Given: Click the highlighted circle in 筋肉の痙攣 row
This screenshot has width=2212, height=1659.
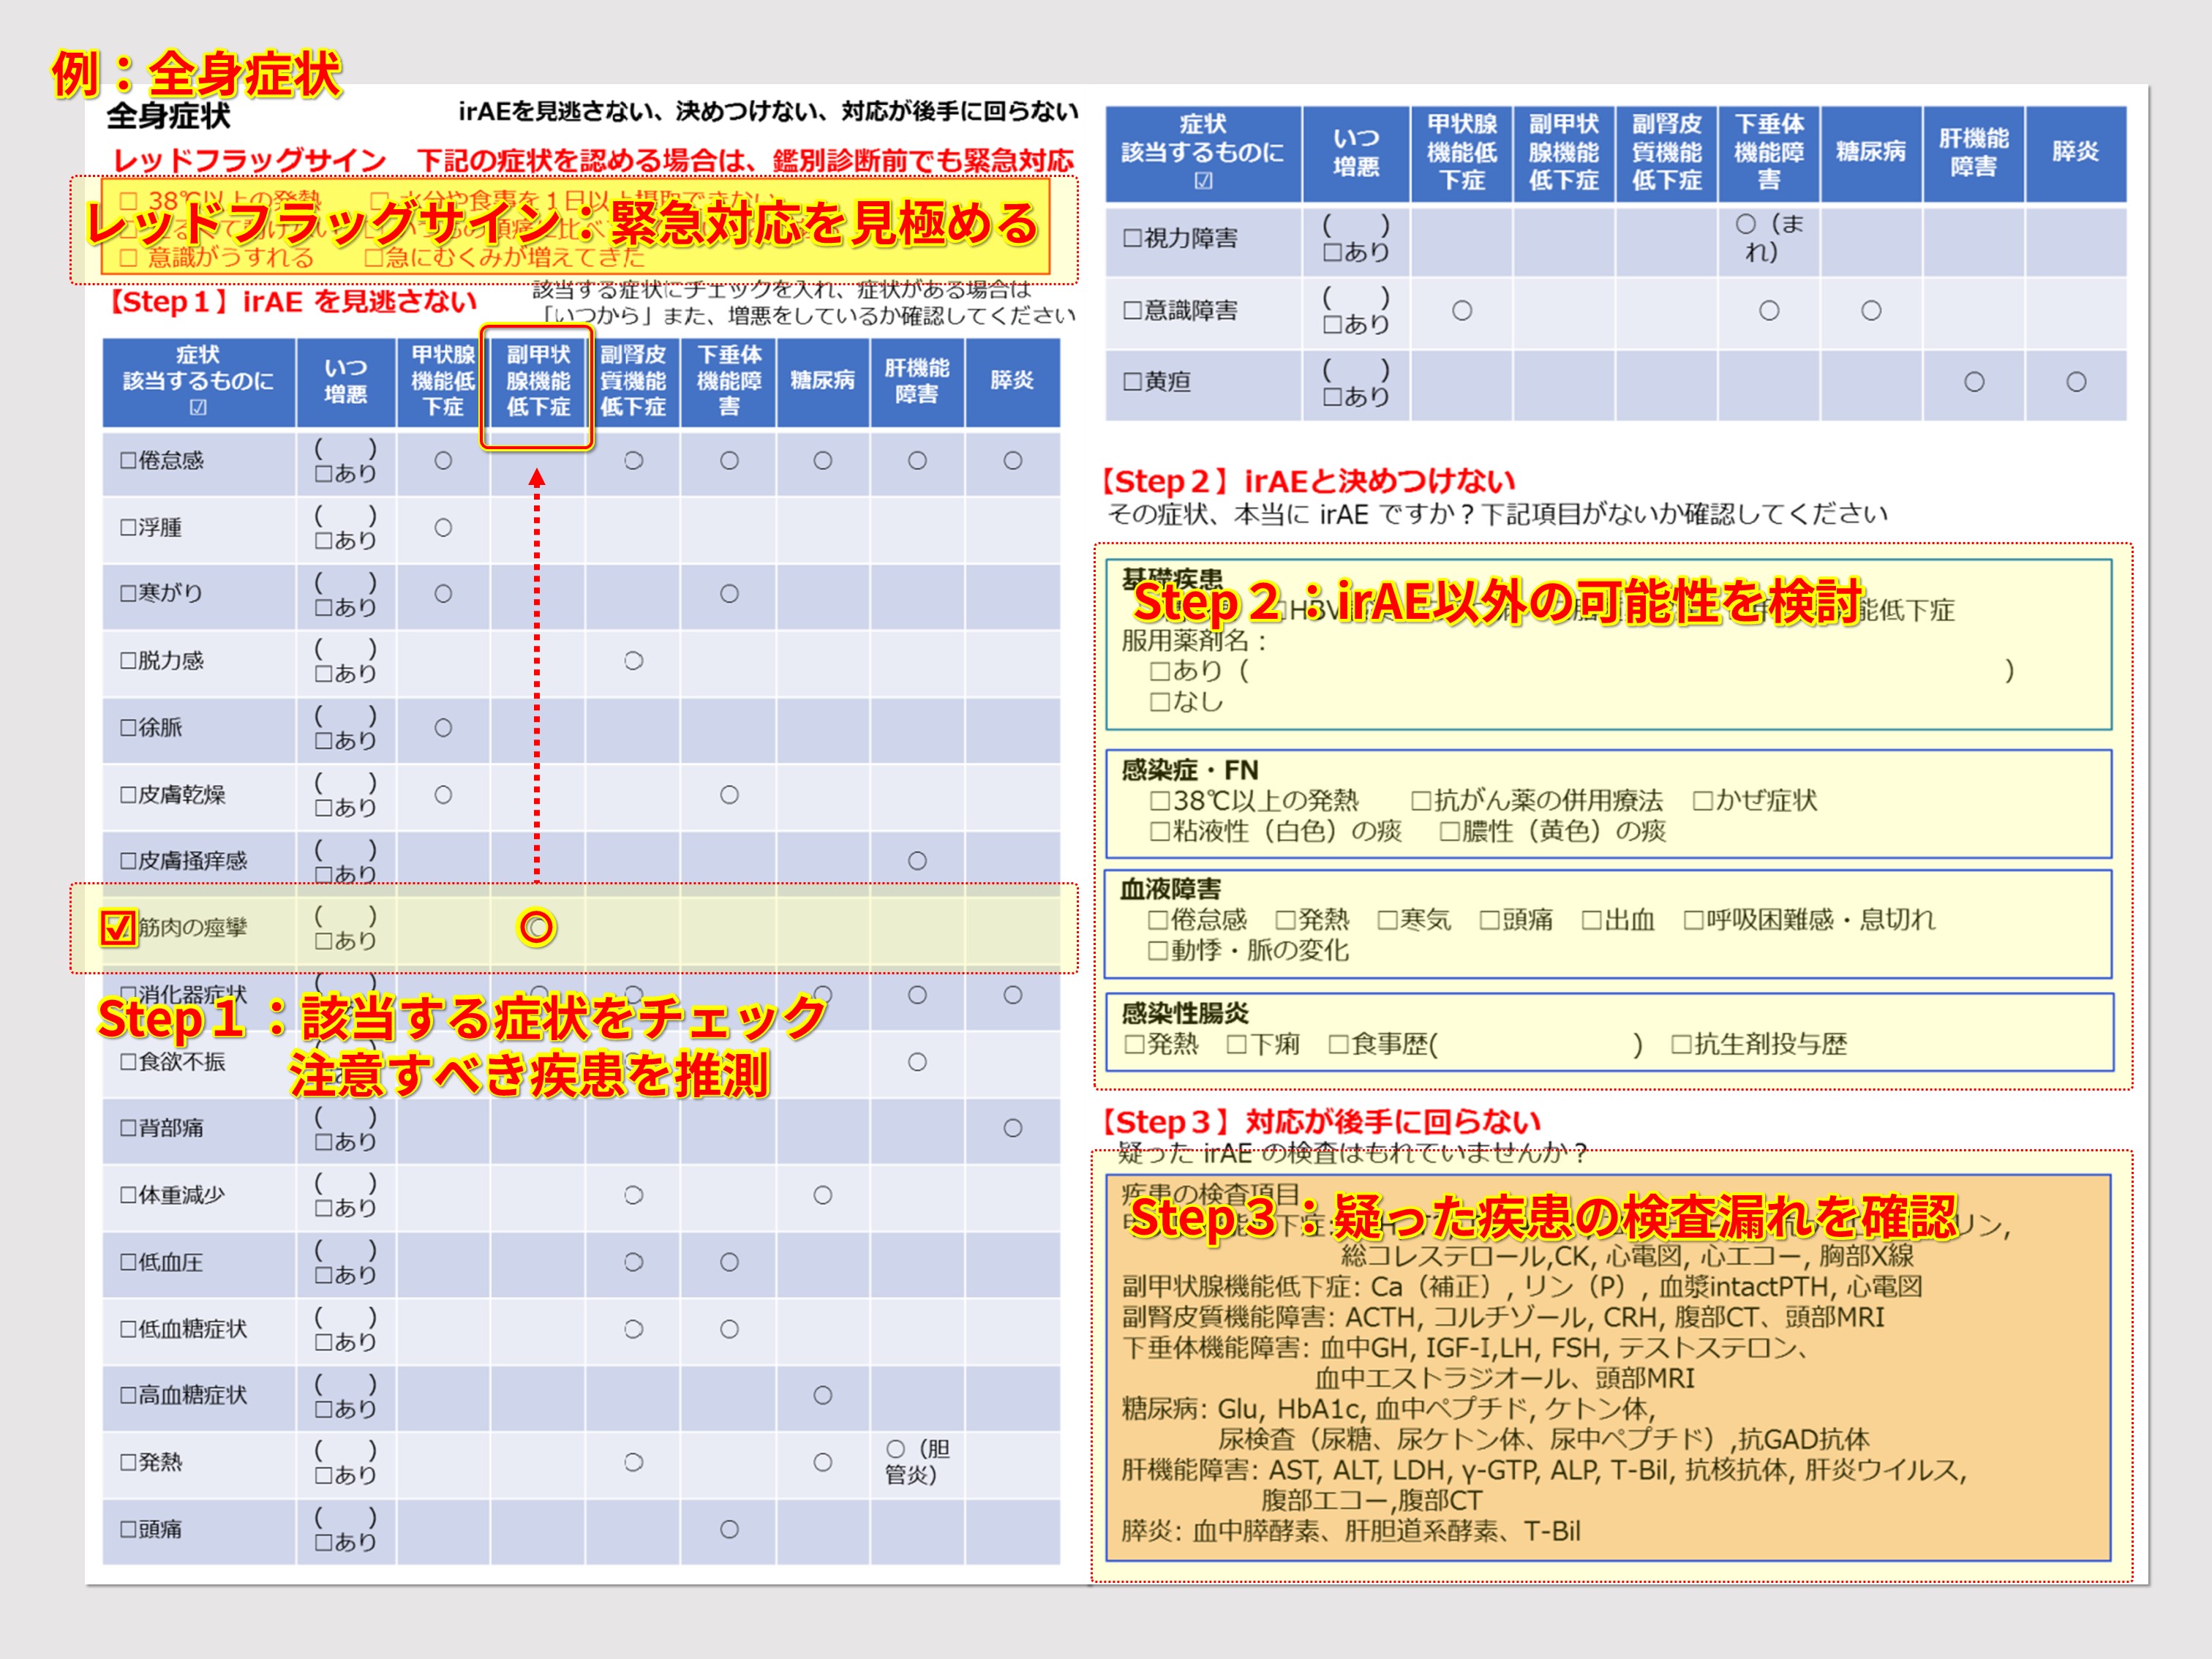Looking at the screenshot, I should (536, 928).
